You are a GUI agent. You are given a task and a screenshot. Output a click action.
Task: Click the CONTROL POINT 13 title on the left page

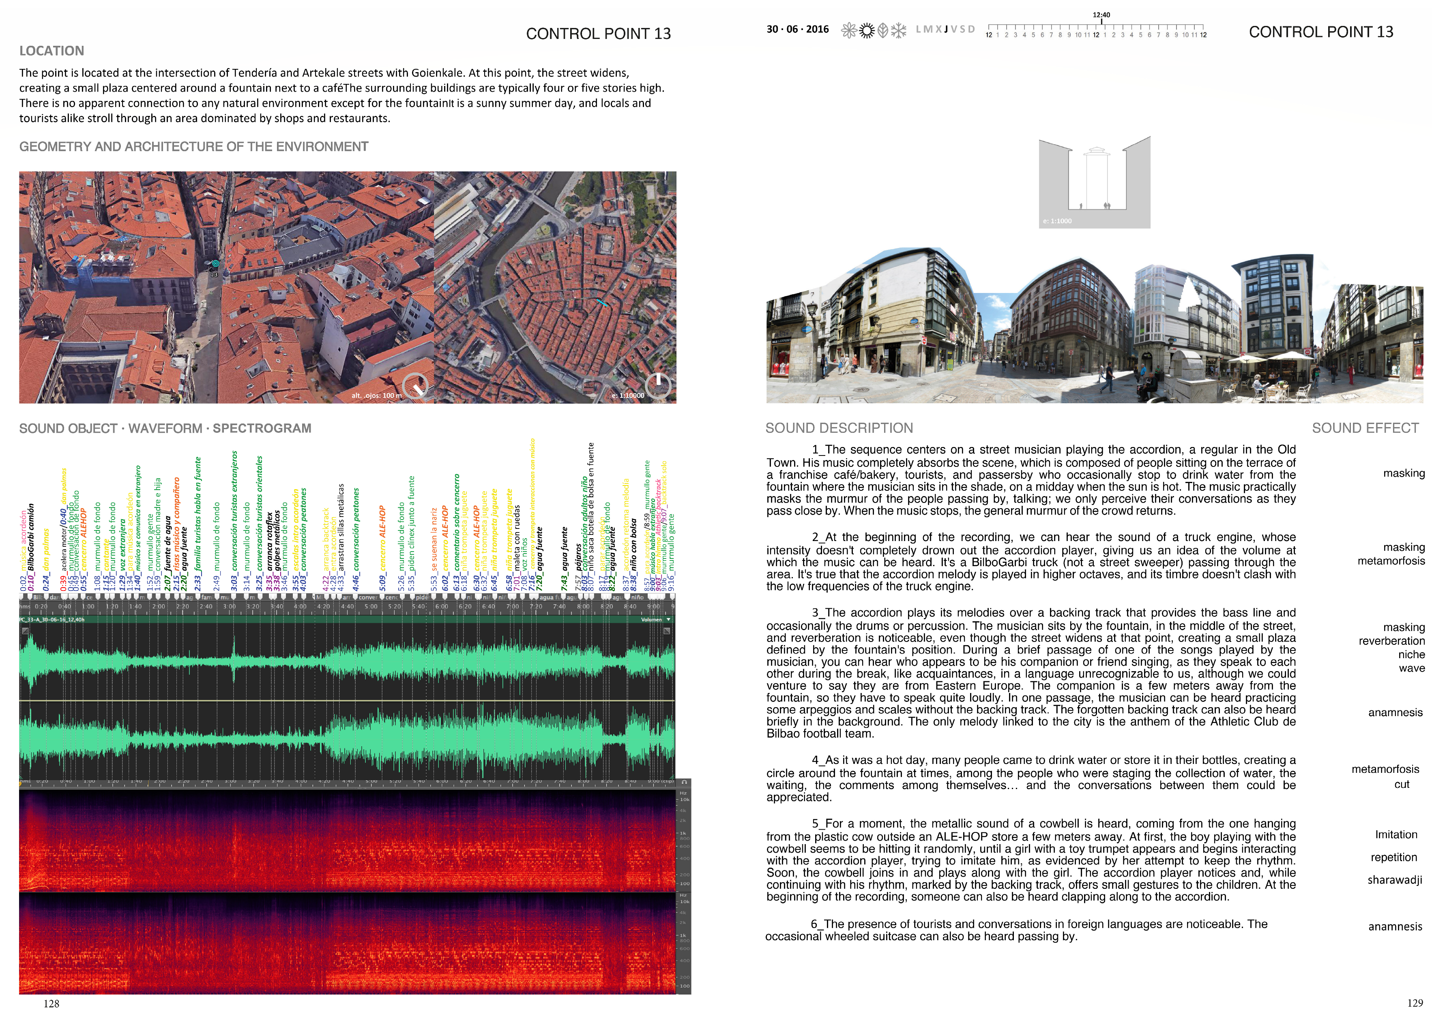[598, 34]
